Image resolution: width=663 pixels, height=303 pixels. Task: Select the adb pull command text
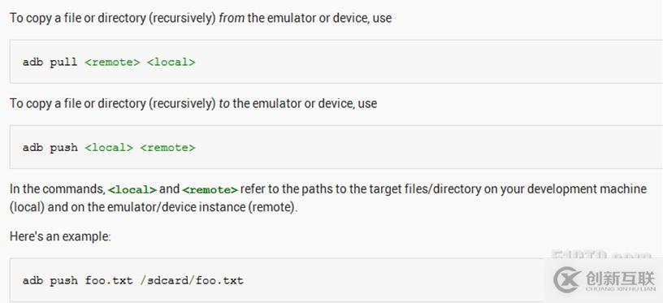[109, 62]
